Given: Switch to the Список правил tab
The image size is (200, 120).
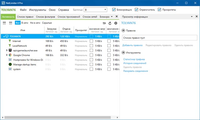Looking at the screenshot, I should tap(25, 17).
